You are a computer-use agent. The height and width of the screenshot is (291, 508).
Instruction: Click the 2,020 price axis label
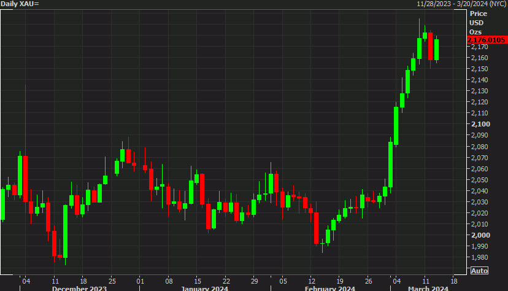coord(480,213)
